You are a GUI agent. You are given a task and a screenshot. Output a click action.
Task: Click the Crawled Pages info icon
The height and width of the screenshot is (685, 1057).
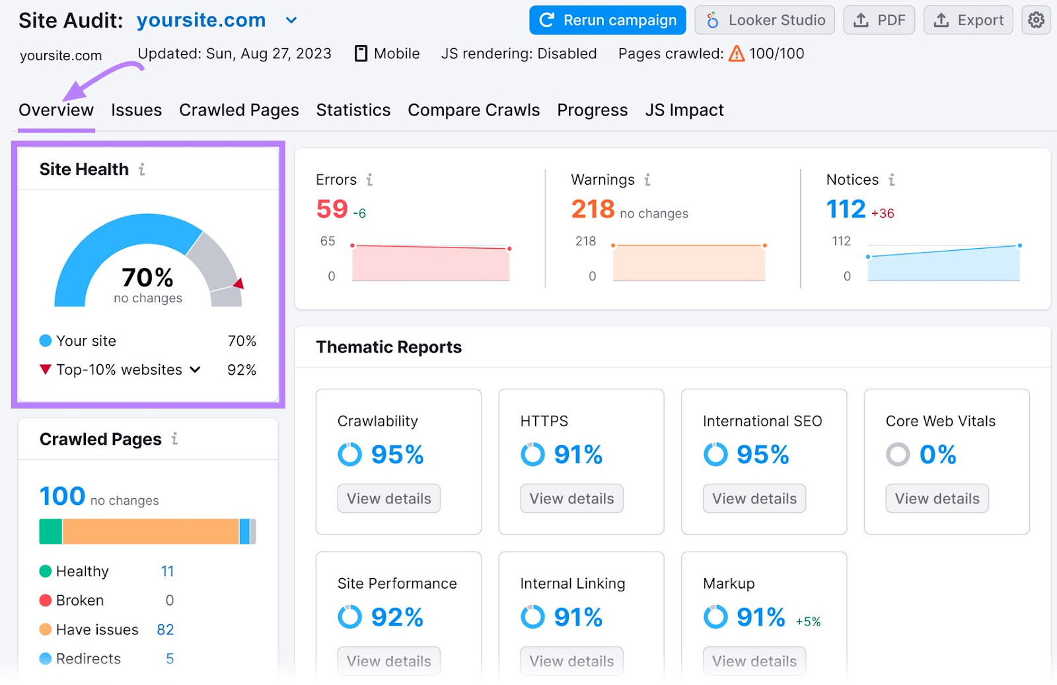tap(174, 439)
